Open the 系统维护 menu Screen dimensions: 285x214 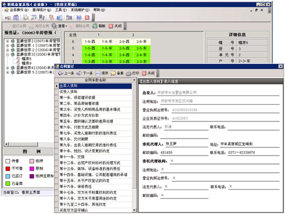click(x=79, y=10)
